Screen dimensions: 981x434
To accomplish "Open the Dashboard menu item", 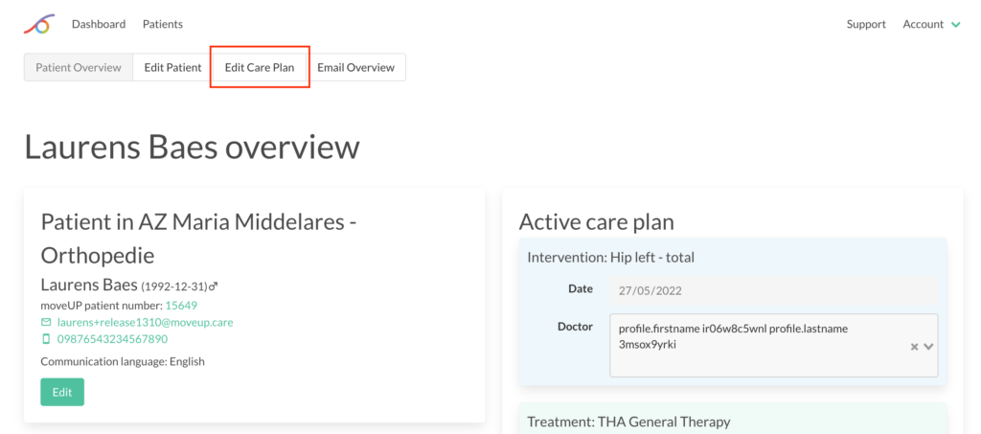I will [x=99, y=24].
